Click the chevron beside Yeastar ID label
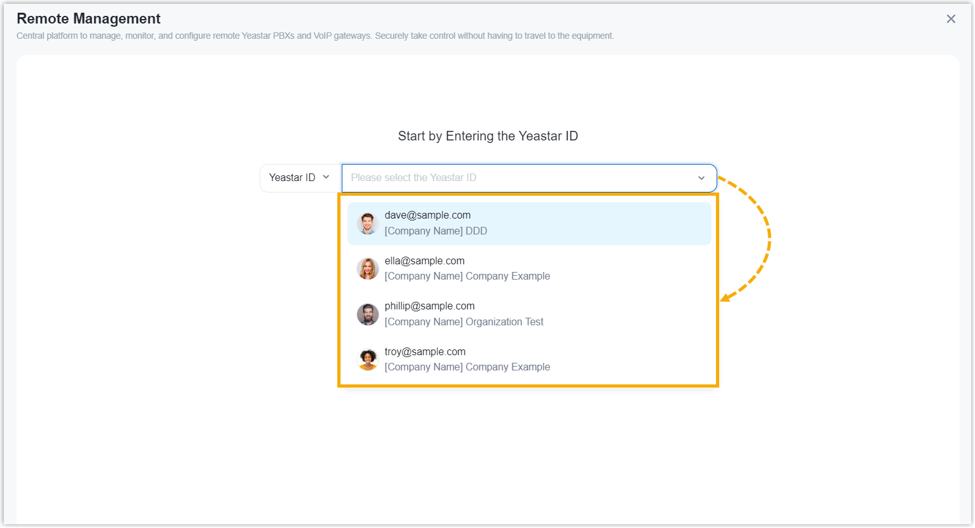975x528 pixels. pyautogui.click(x=326, y=177)
